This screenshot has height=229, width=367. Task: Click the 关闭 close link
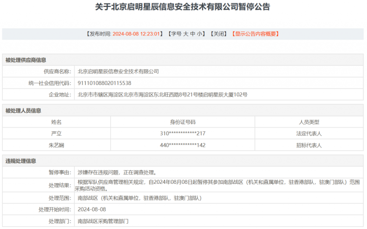coord(219,34)
